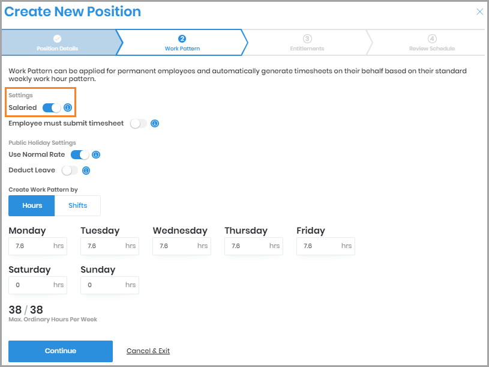Click info icon beside Employee must submit timesheet
Screen dimensions: 489x367
[155, 124]
